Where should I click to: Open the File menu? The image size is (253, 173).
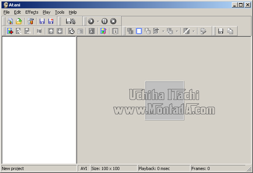[x=6, y=12]
